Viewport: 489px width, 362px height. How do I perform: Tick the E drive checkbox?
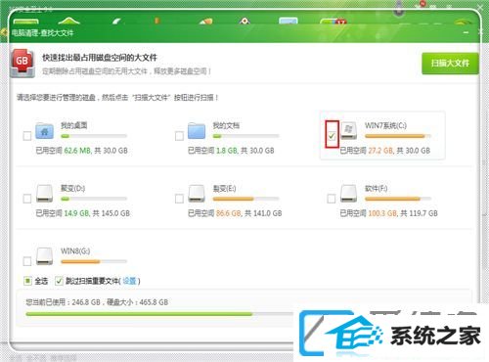point(179,199)
